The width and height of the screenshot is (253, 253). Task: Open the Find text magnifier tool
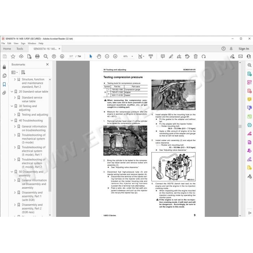point(46,56)
